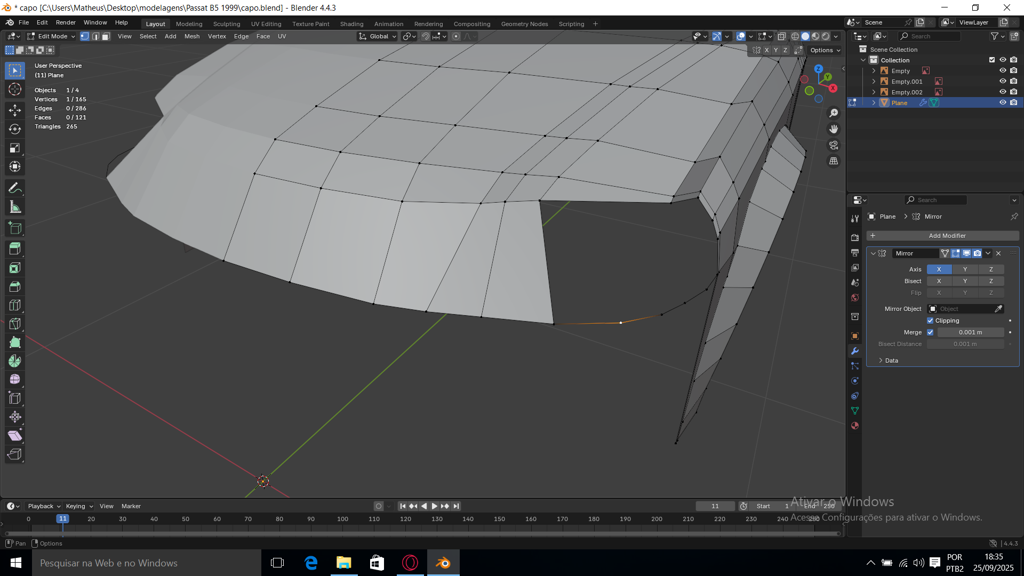
Task: Choose the Bevel tool
Action: (15, 286)
